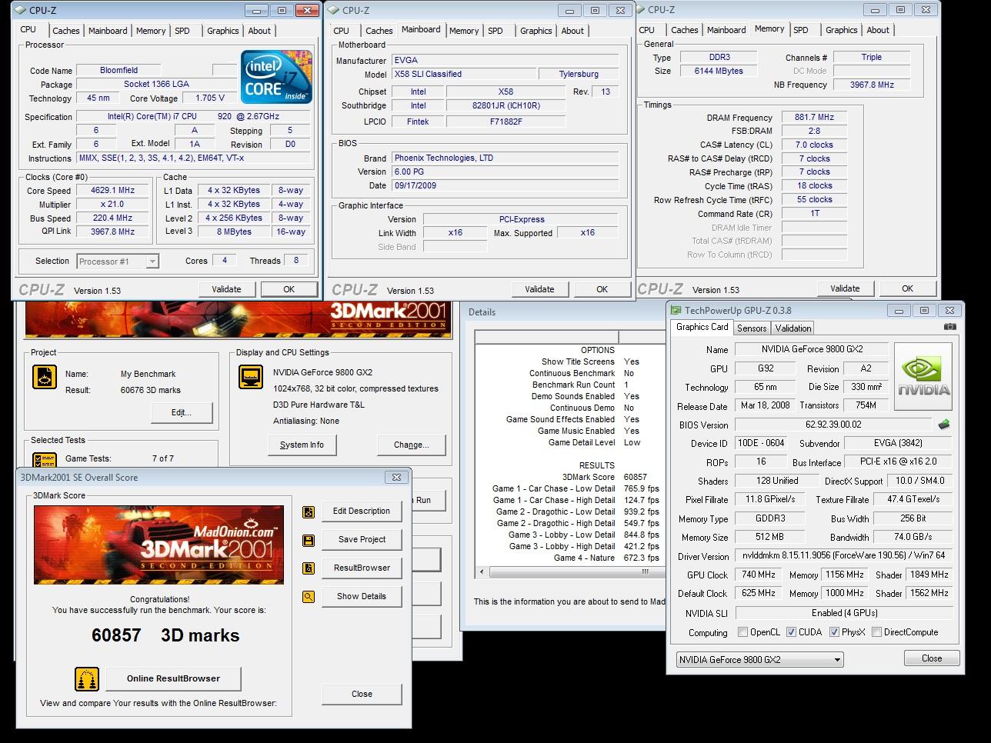
Task: Close the 3DMark2001 SE Overall Score dialog
Action: pyautogui.click(x=396, y=477)
